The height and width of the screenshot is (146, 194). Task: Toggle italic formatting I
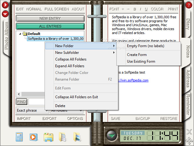coord(140,9)
